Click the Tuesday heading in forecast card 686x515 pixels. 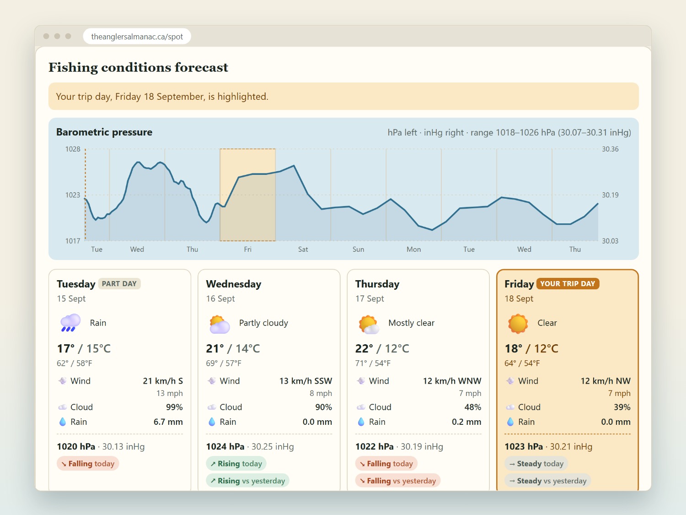76,284
